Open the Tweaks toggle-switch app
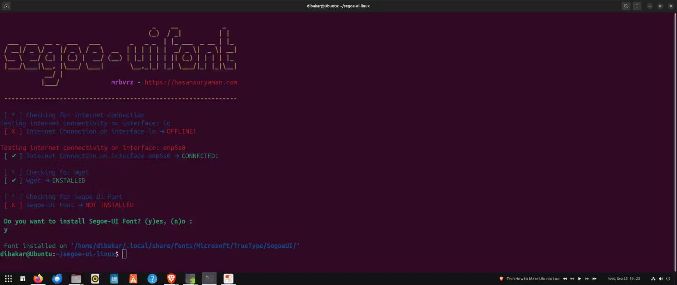This screenshot has height=285, width=677. coord(228,279)
